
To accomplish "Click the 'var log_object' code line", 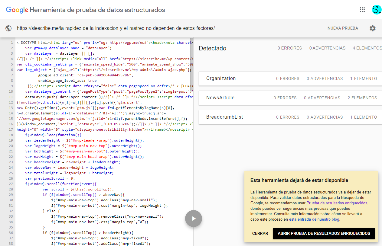I will tap(104, 70).
